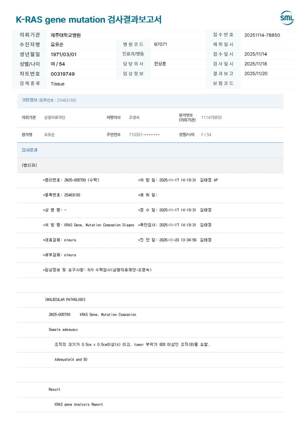Select the report title 'K-RAS gene mutation 검사결과보고서'
Viewport: 308px width, 435px height.
(89, 20)
